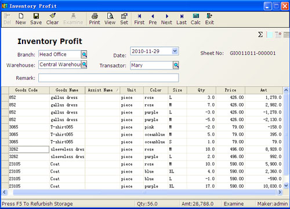
Task: Click the Qty:56.0 status bar total
Action: click(x=147, y=204)
